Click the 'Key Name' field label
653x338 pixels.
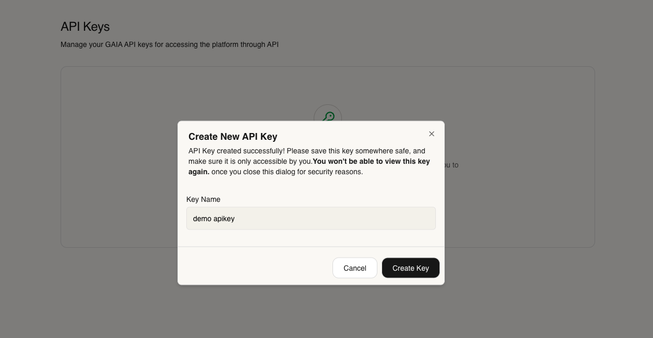click(203, 199)
